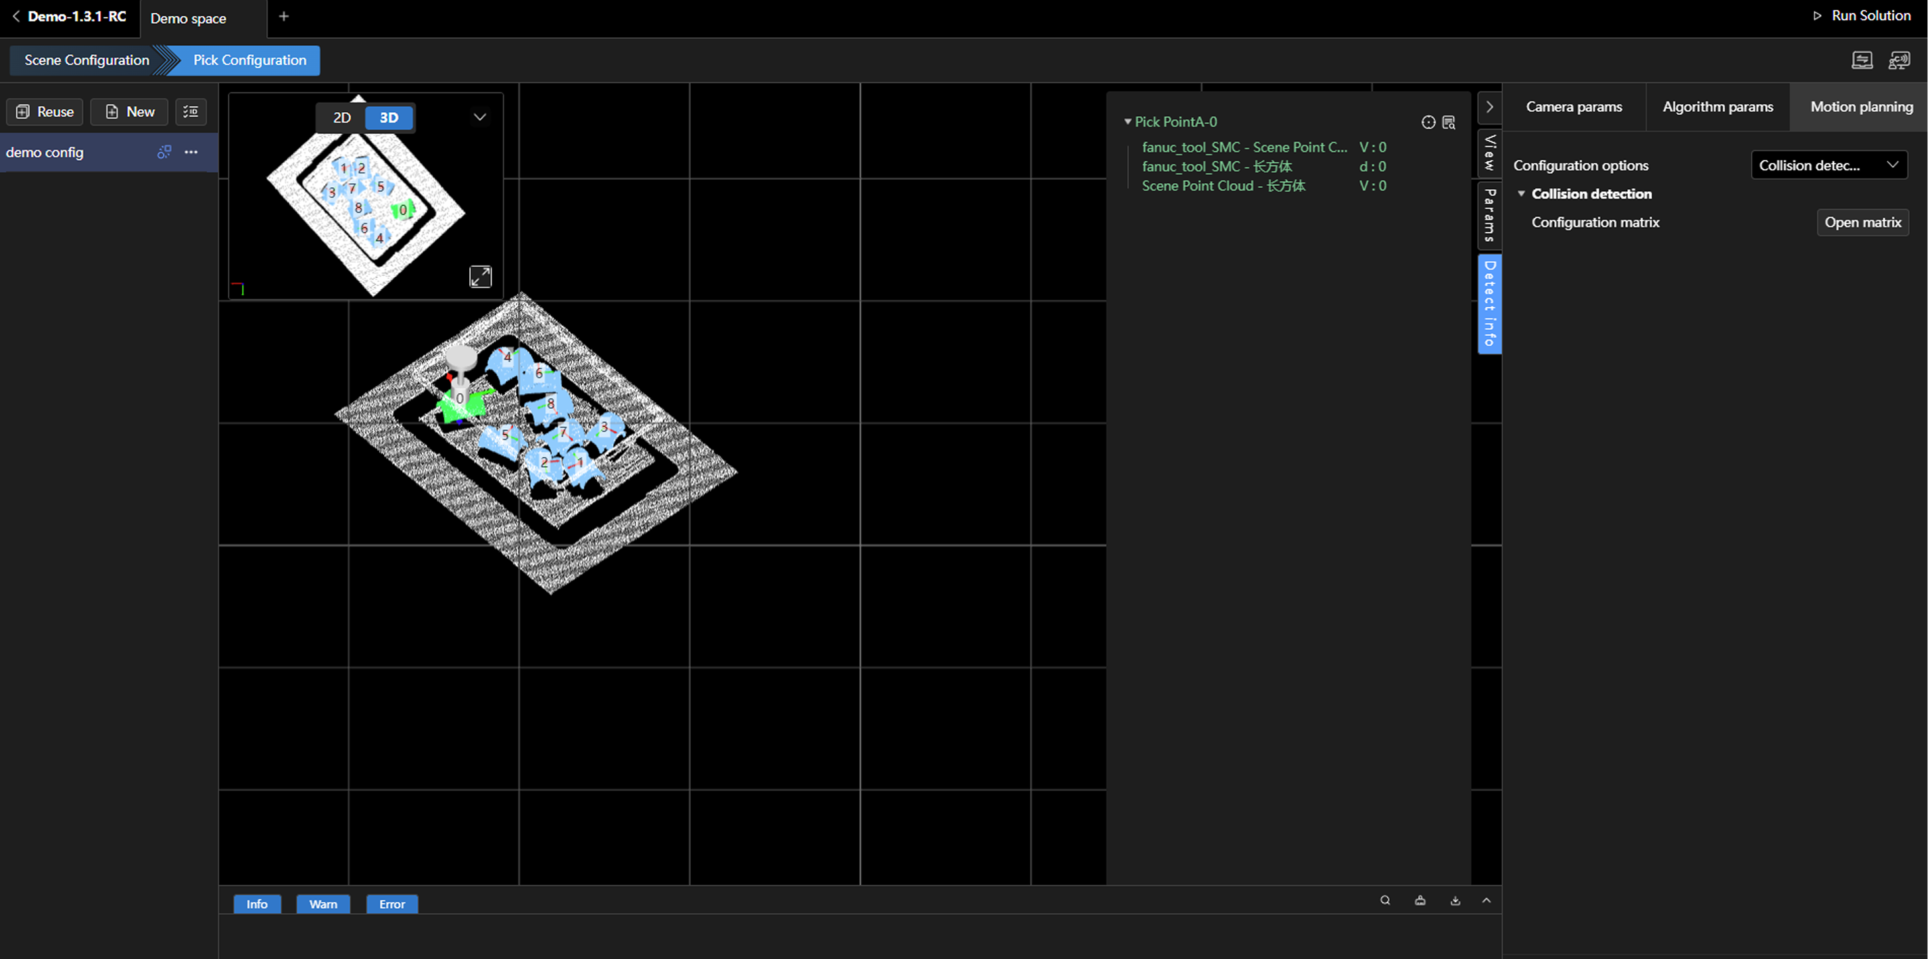Select the Detect info side tab
The image size is (1928, 959).
[x=1489, y=303]
